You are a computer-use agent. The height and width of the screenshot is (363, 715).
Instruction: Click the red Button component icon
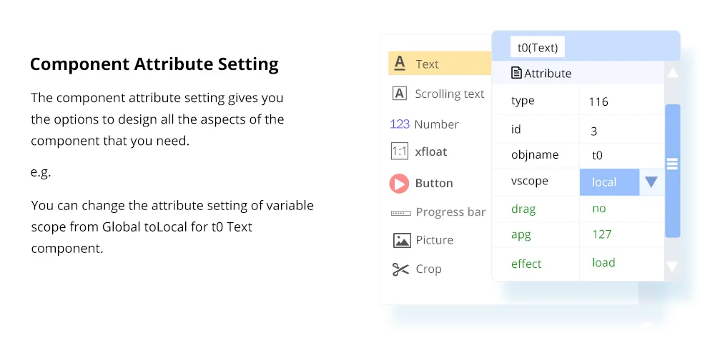point(399,184)
